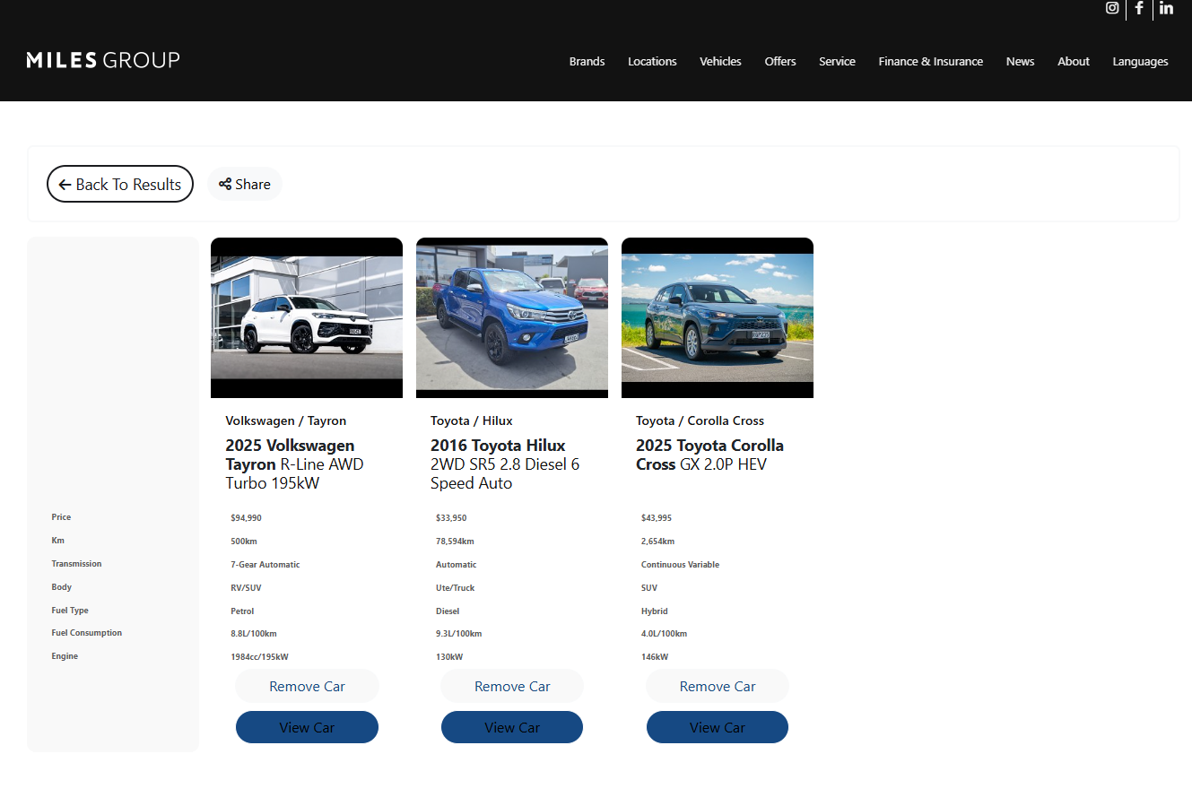Go Back To Results

point(120,184)
